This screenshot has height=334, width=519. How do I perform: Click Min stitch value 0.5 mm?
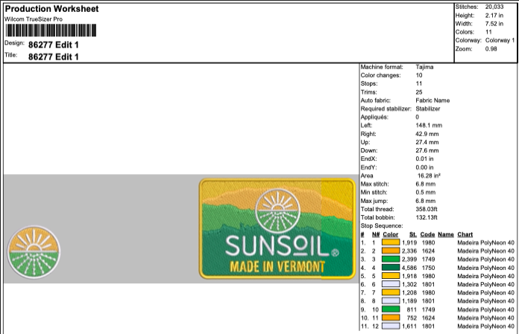[x=426, y=192]
